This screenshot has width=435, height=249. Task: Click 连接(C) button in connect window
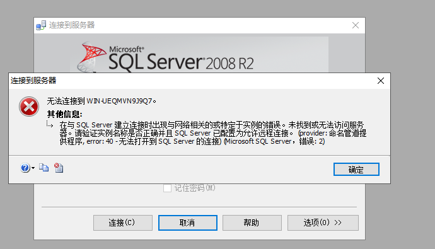(123, 223)
